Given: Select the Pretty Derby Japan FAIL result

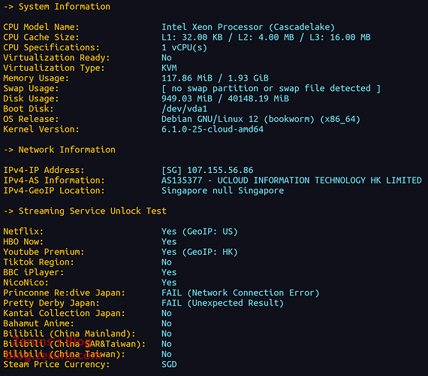Looking at the screenshot, I should pos(222,303).
